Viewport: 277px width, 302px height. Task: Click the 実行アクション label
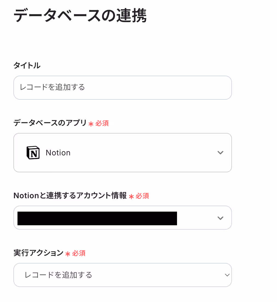click(38, 253)
